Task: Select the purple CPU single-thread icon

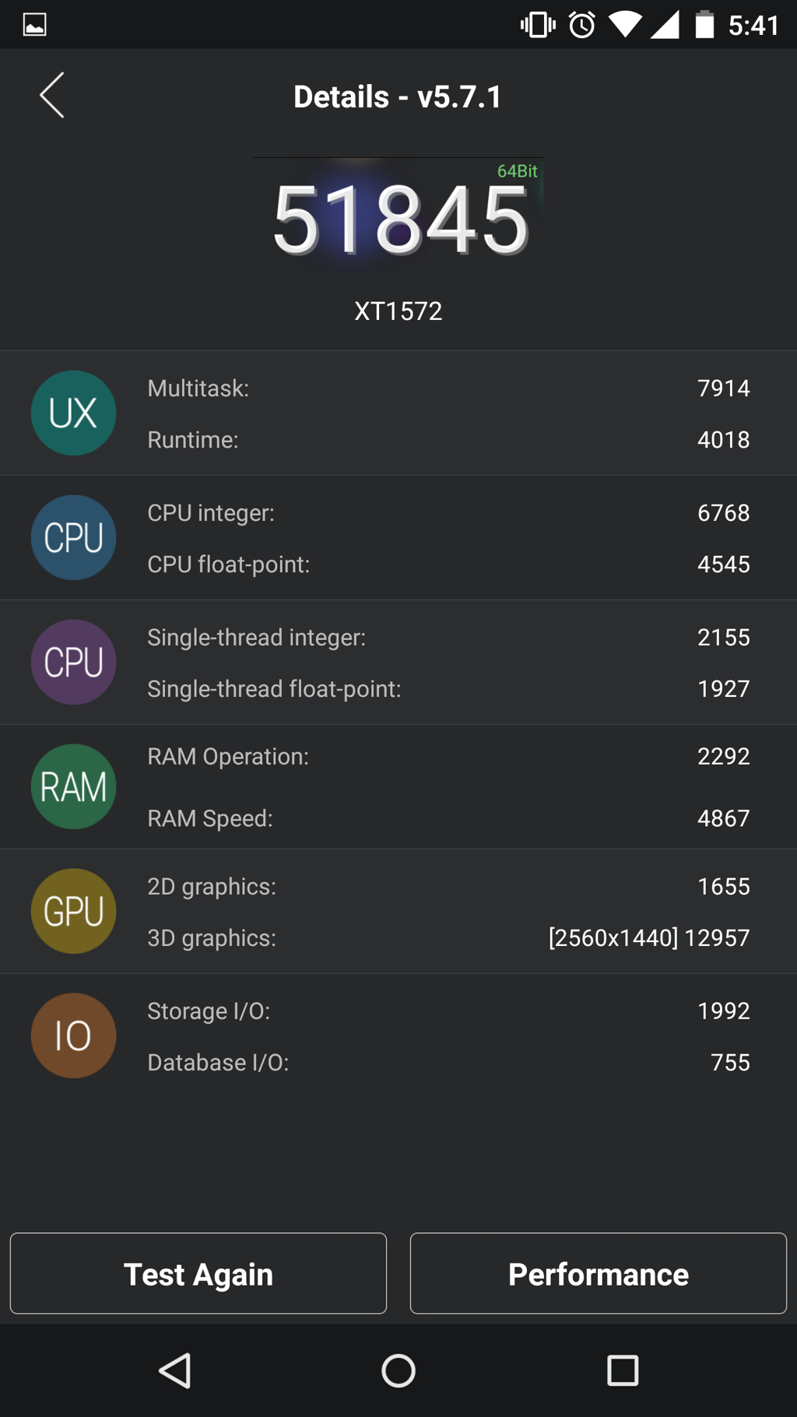Action: (74, 662)
